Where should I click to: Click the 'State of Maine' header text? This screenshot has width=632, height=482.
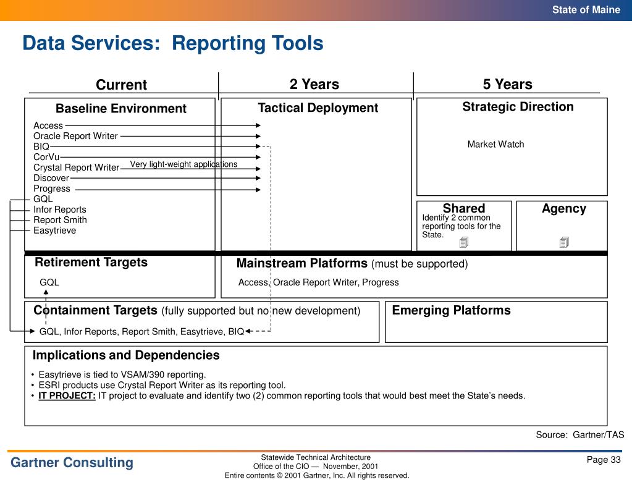coord(586,10)
